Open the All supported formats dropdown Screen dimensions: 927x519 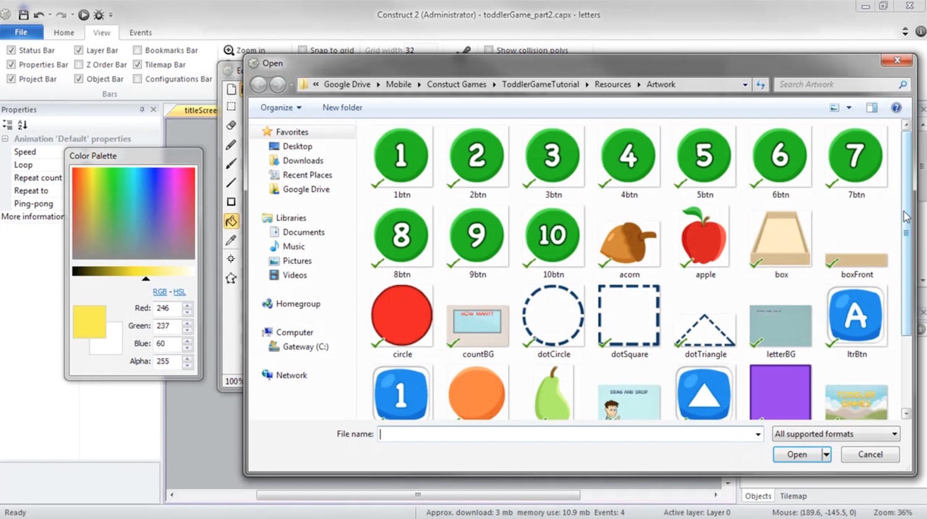834,434
